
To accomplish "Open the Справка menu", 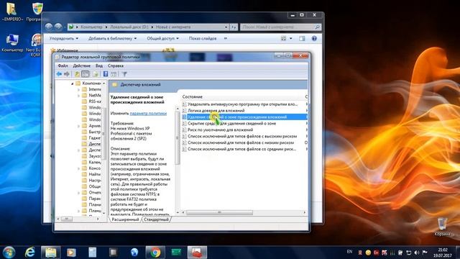I will pos(115,65).
